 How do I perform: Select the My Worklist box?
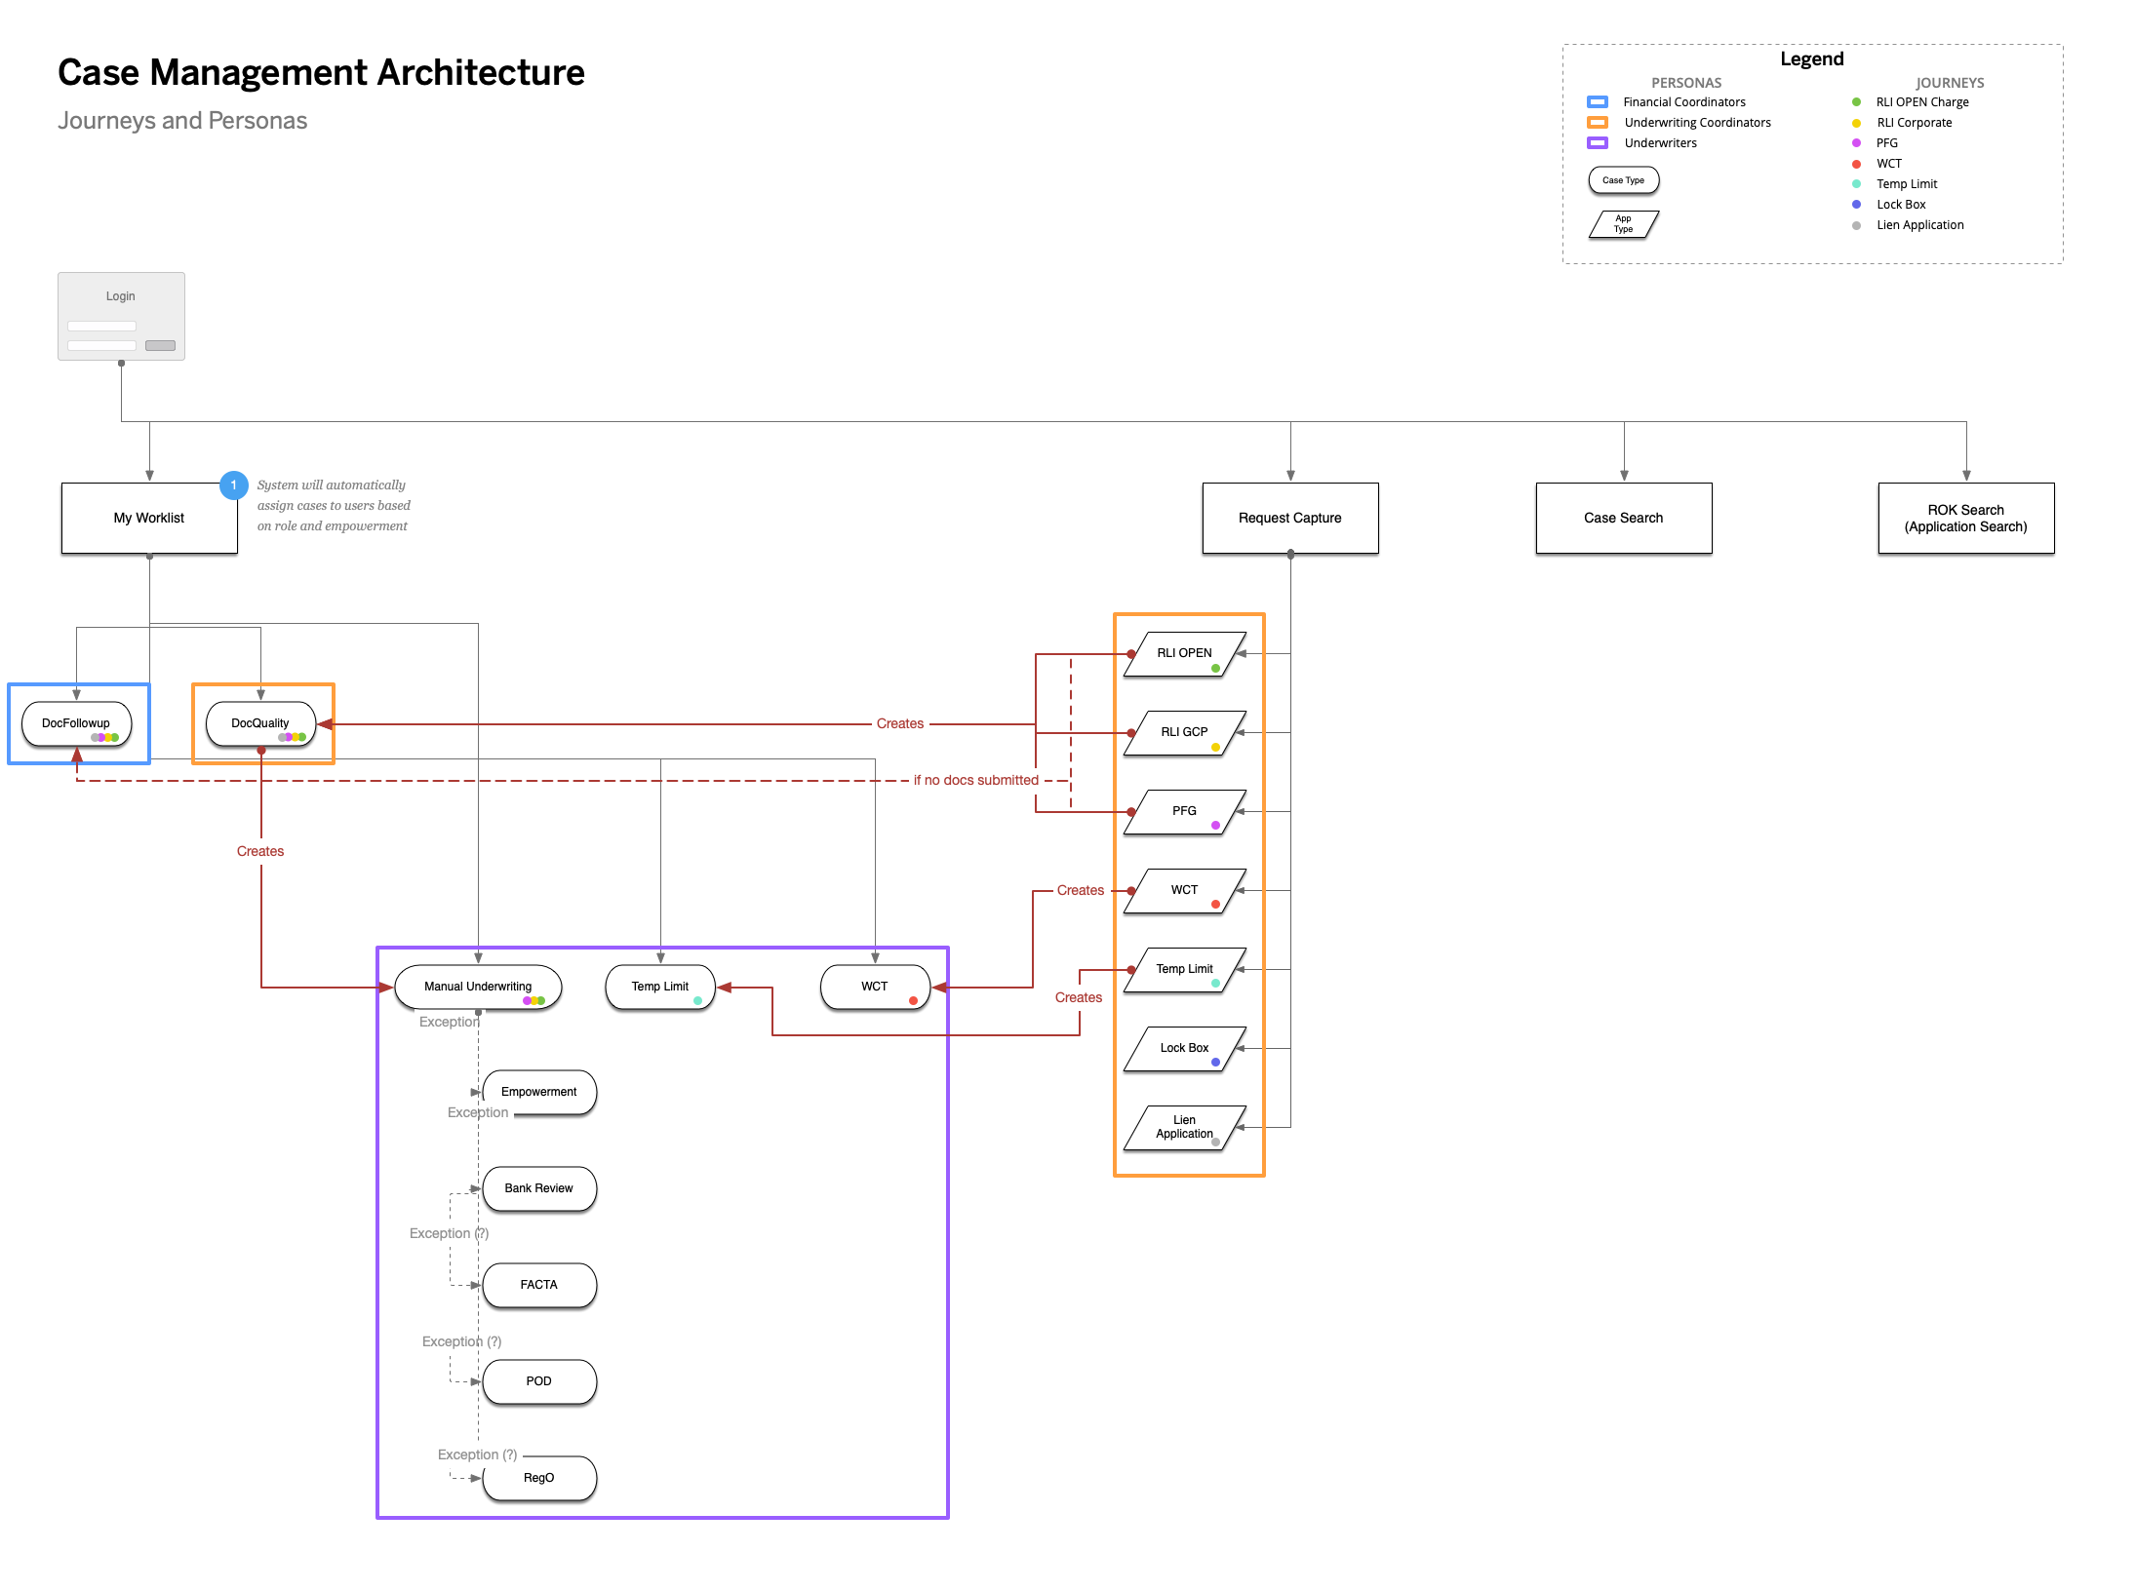(149, 518)
